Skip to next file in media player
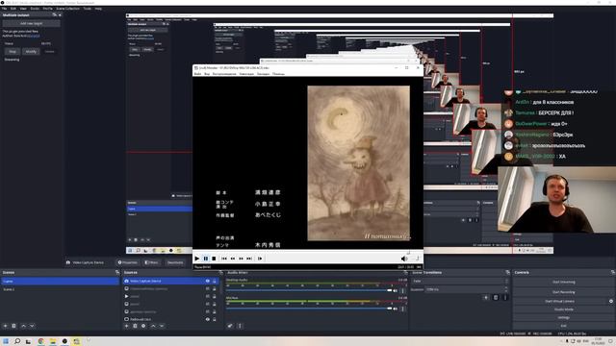Image resolution: width=616 pixels, height=346 pixels. [x=249, y=259]
